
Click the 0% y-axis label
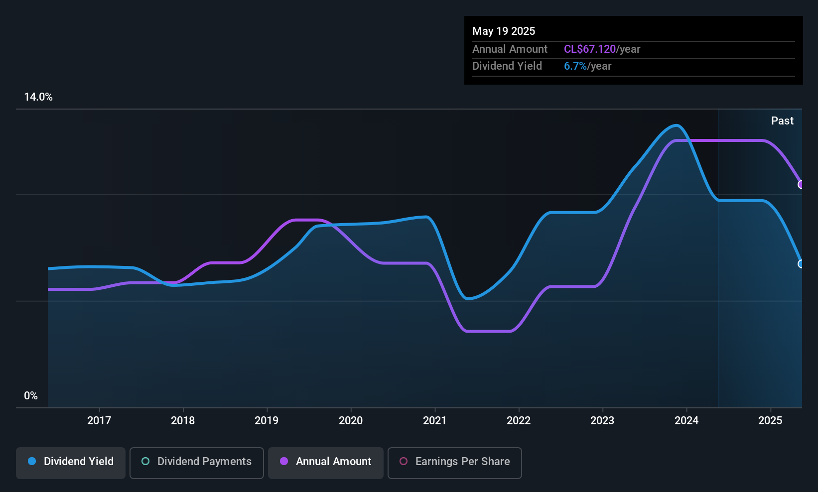click(31, 396)
